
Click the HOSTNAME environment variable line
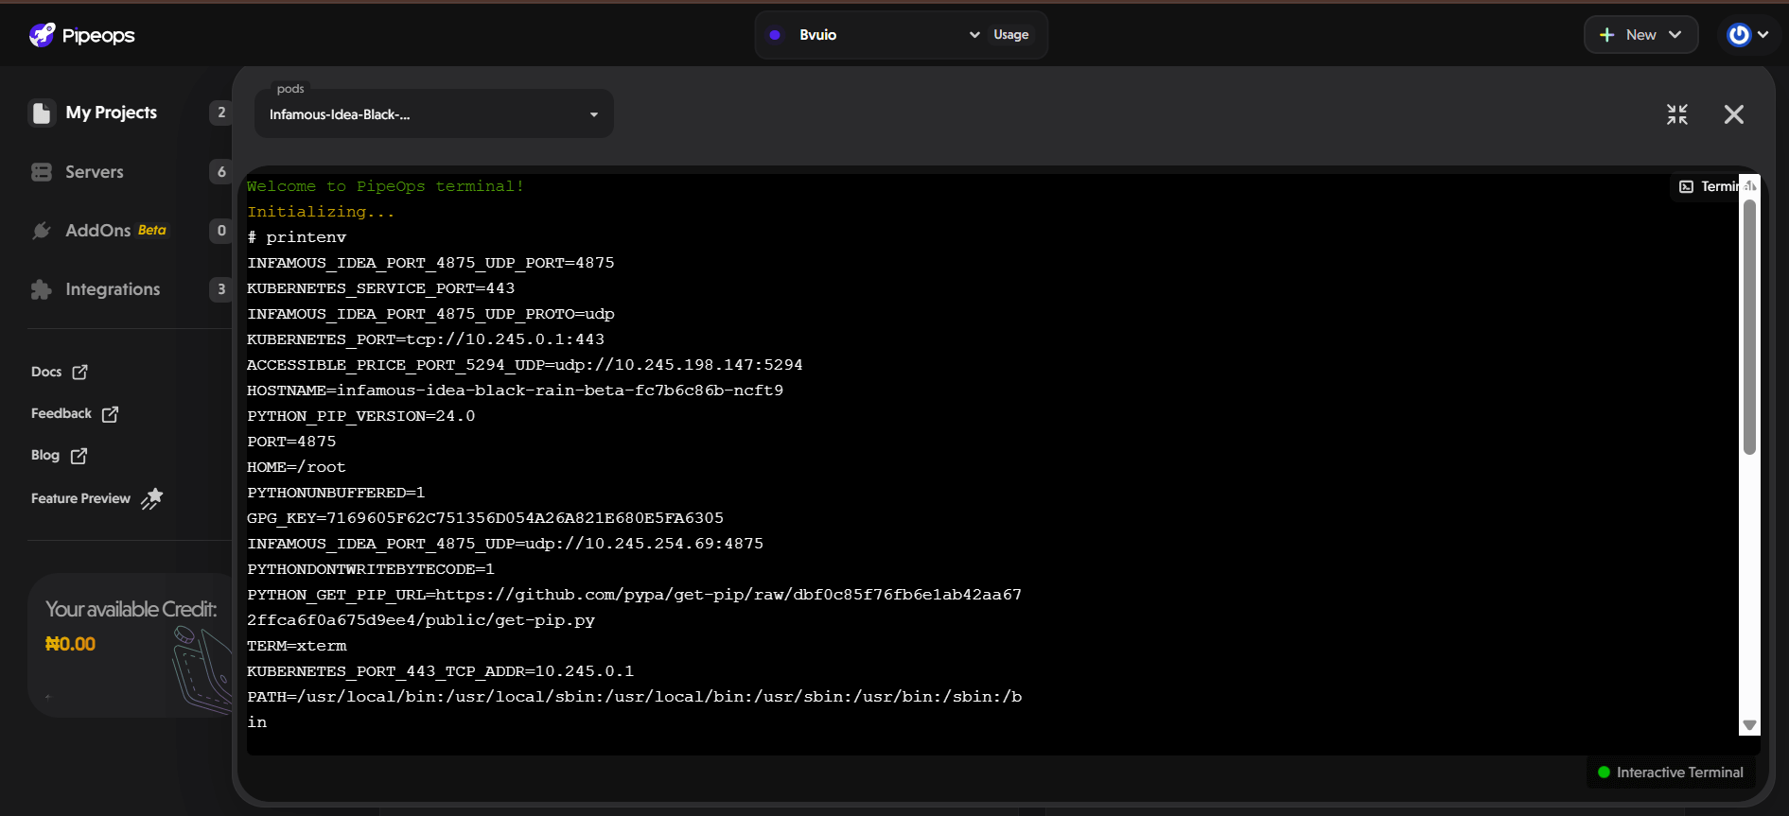(x=516, y=391)
